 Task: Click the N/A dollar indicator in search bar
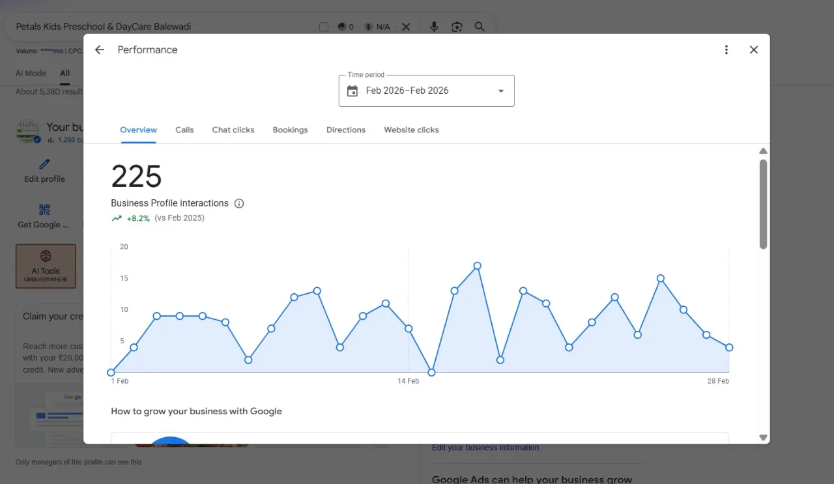377,27
